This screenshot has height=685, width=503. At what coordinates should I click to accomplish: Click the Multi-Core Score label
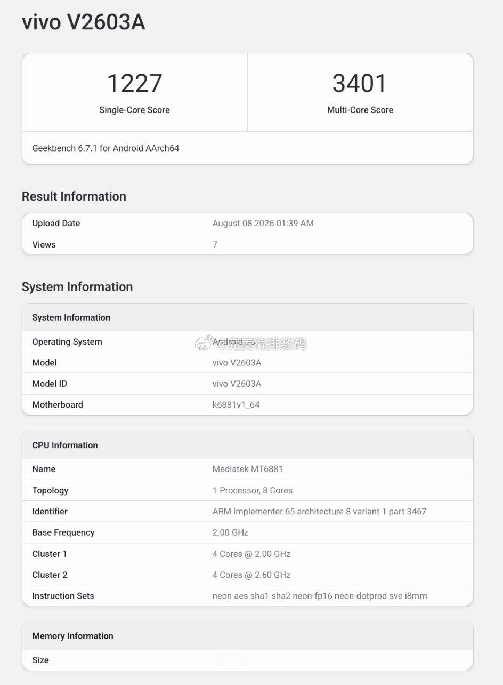[x=360, y=110]
